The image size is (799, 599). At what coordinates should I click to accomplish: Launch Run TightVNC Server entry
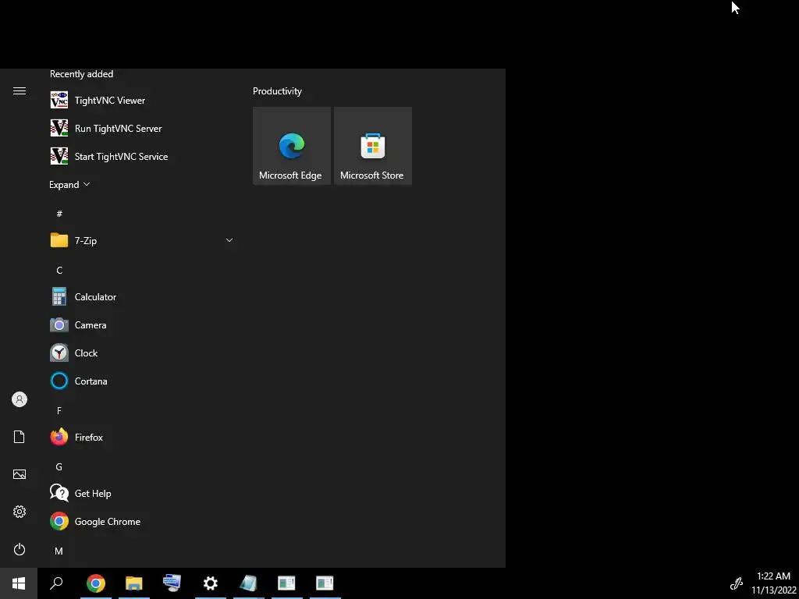142,129
